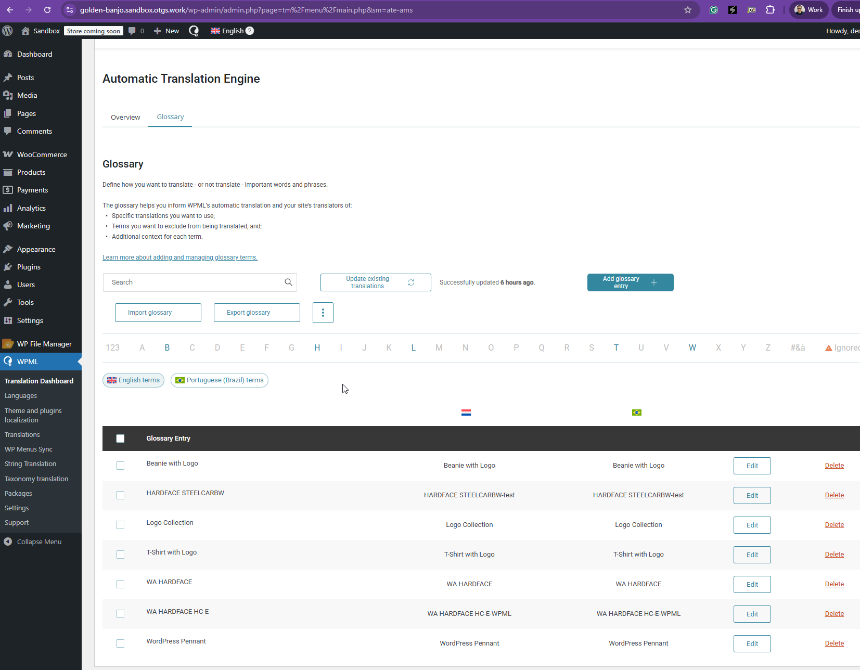Check the Beanie with Logo row checkbox
Screen dimensions: 860x670
point(120,466)
